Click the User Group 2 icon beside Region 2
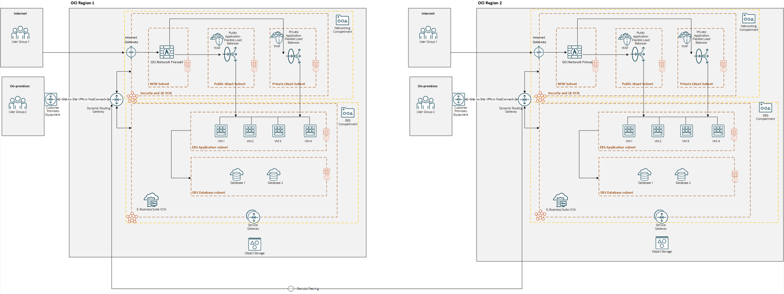This screenshot has width=784, height=294. [x=425, y=103]
